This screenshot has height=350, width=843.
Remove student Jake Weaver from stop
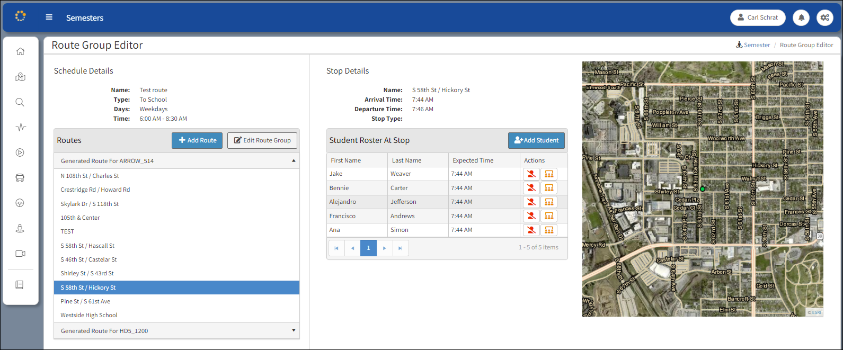(x=531, y=174)
